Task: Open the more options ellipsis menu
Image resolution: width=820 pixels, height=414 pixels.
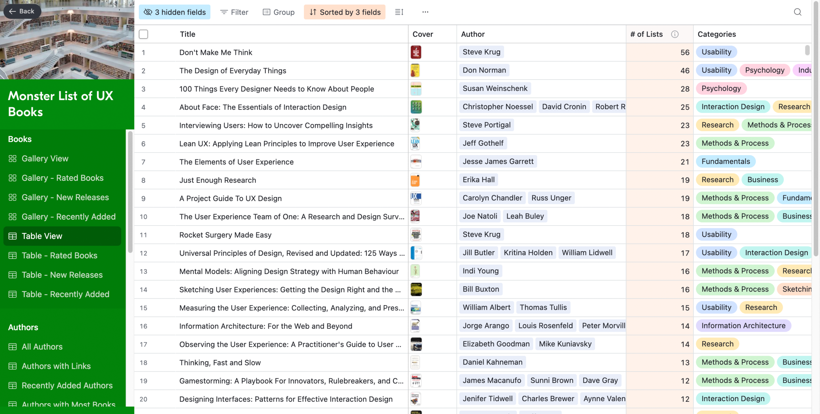Action: point(425,12)
